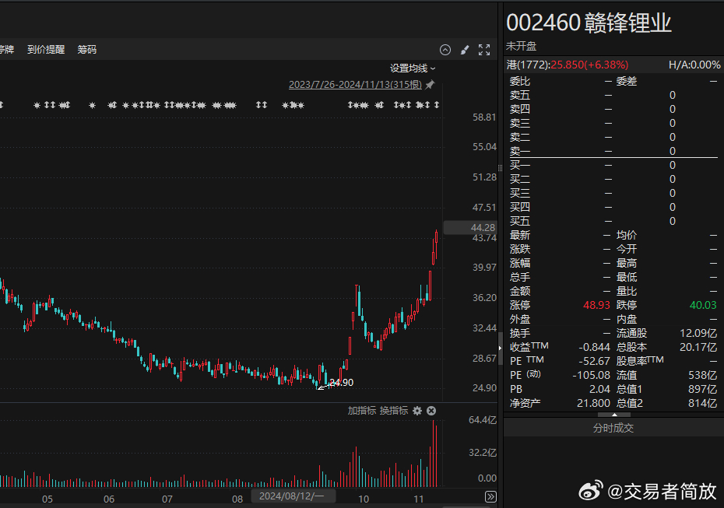Open 设置均线 dropdown

point(413,68)
